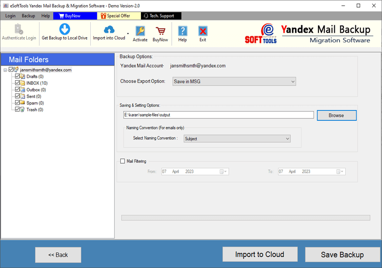Open the From date calendar dropdown
Viewport: 382px width, 268px height.
[223, 171]
